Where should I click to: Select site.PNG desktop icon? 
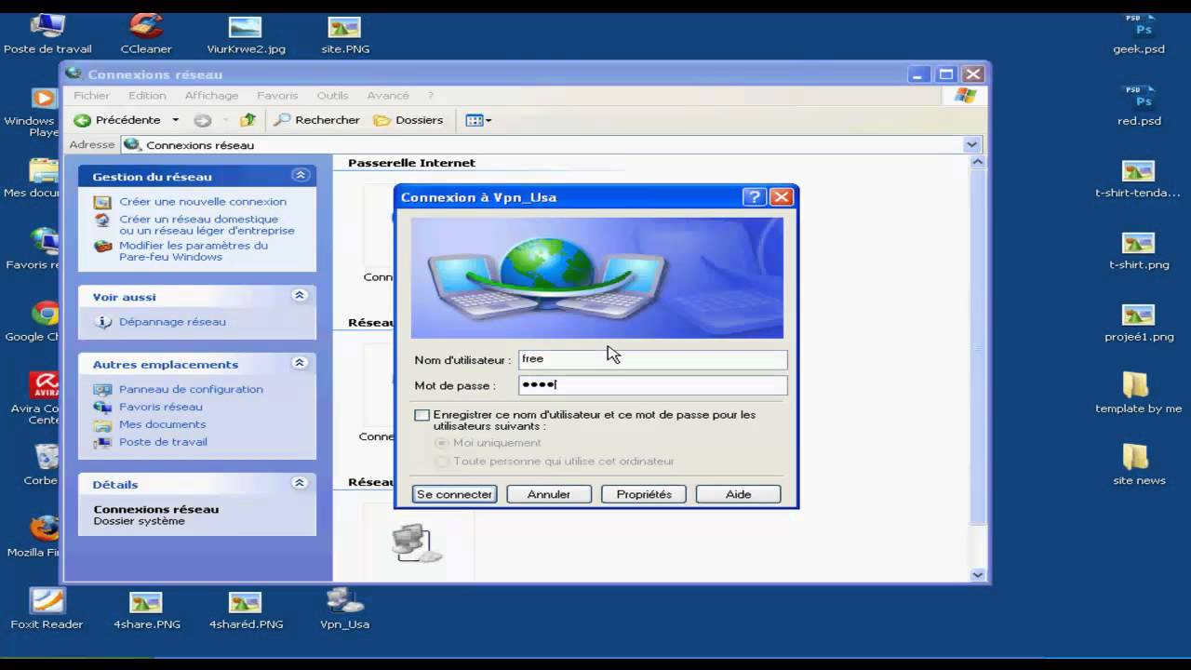345,34
